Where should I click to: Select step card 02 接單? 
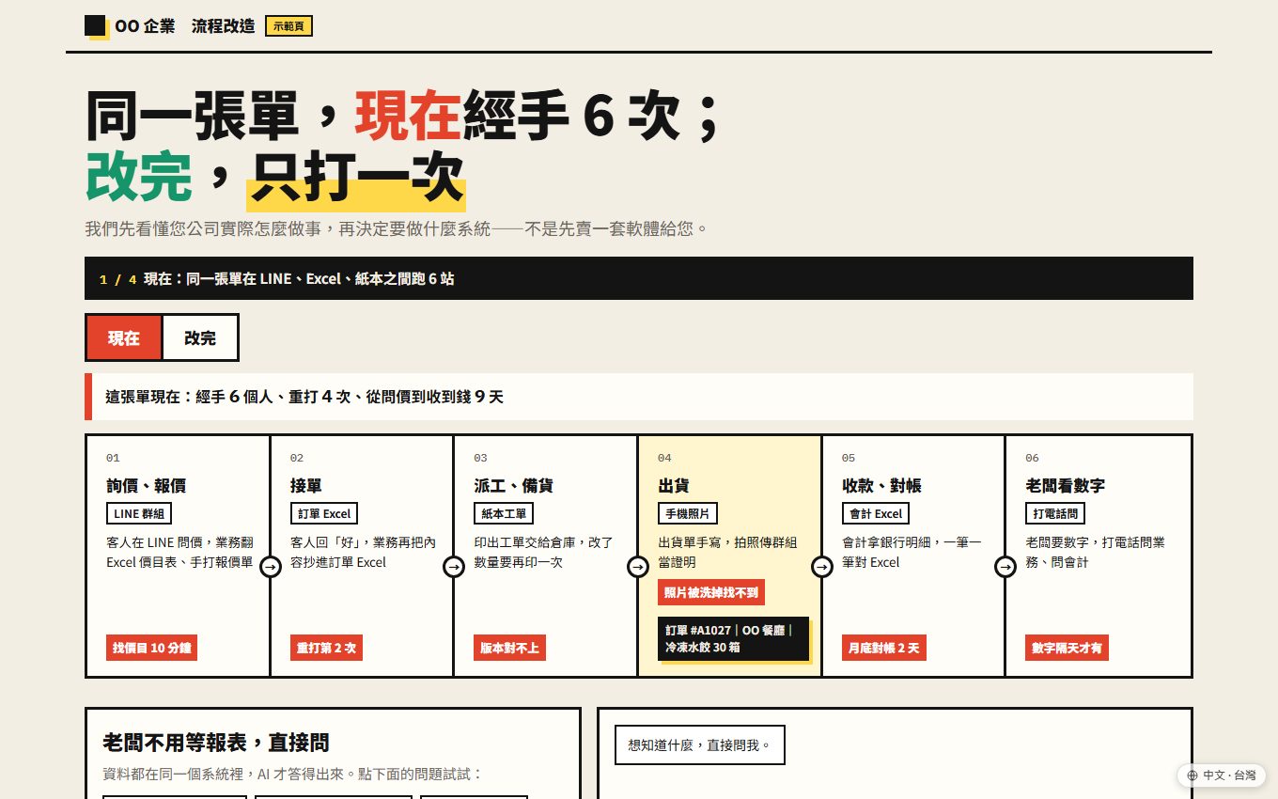(362, 556)
